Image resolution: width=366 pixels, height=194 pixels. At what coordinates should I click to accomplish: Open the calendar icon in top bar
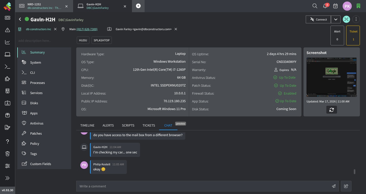point(335,6)
